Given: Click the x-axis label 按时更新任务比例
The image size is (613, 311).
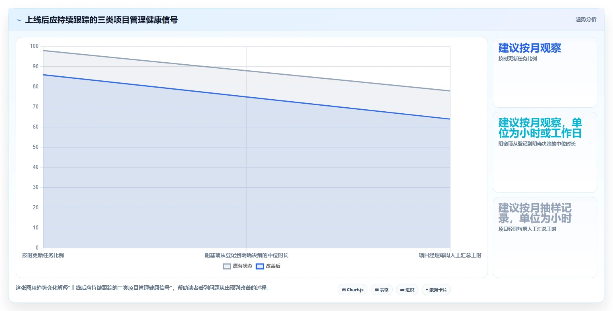Looking at the screenshot, I should click(x=43, y=255).
